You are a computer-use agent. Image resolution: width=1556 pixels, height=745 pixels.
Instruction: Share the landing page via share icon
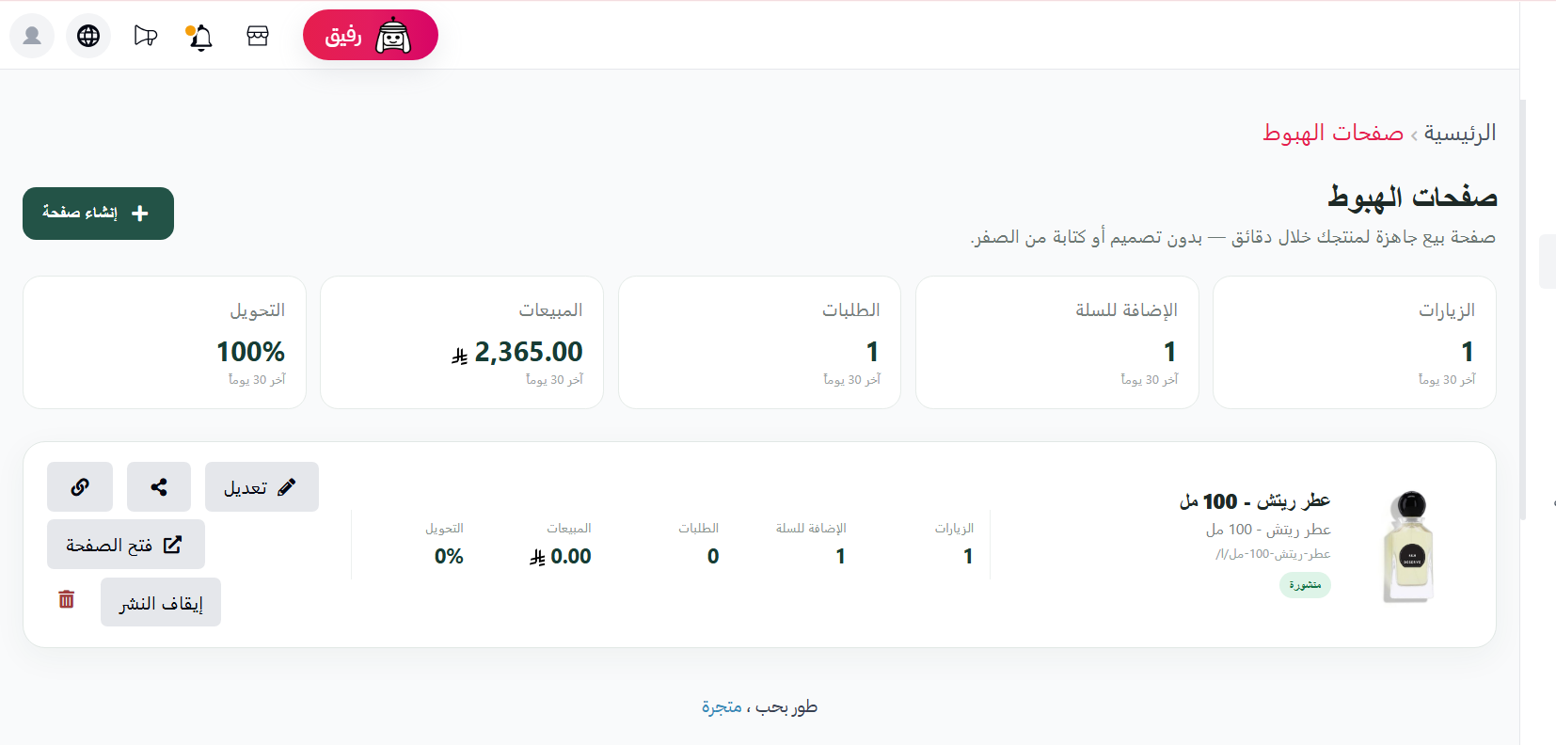coord(159,486)
